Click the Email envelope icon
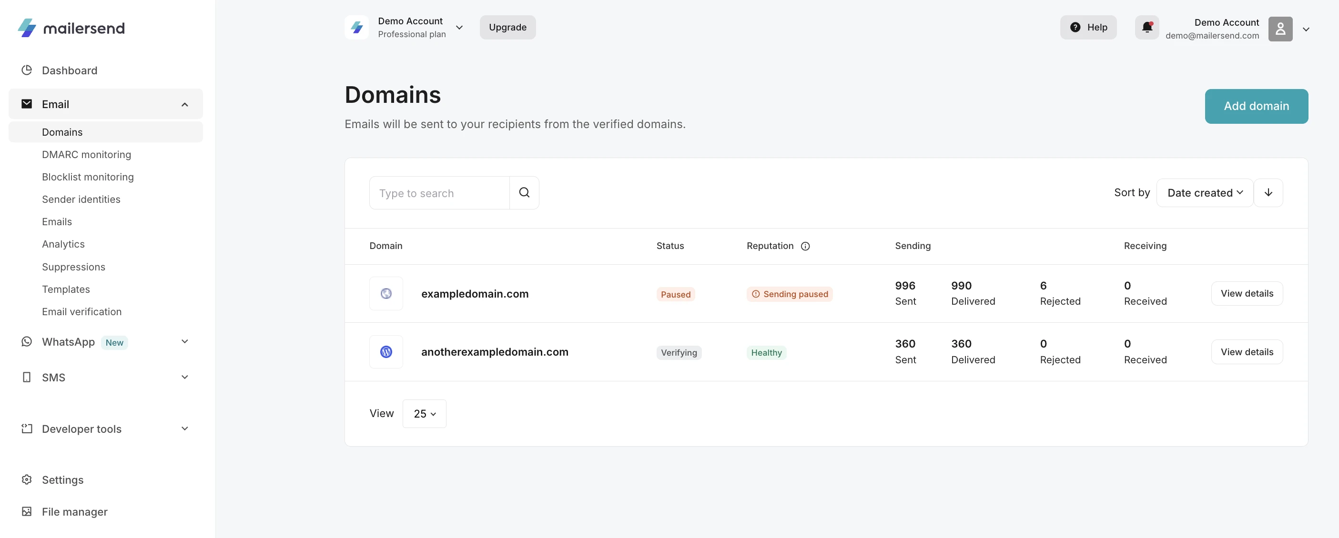This screenshot has height=538, width=1339. 27,104
